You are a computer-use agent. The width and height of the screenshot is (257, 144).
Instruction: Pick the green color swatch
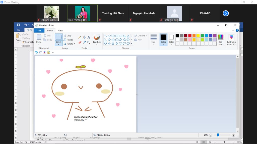(202, 35)
